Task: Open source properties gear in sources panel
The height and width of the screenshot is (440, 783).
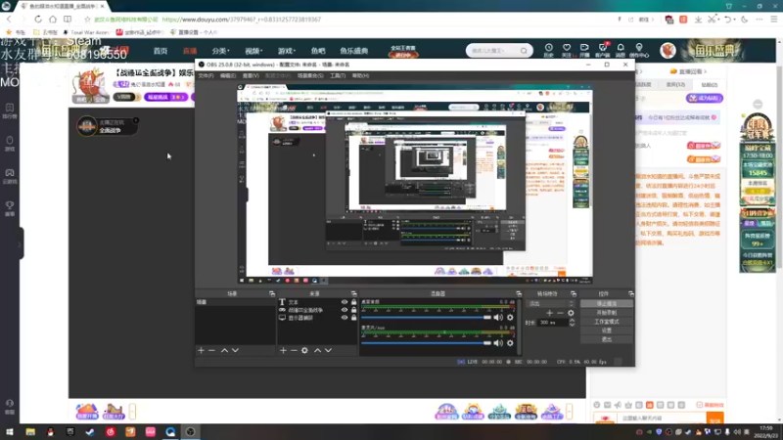Action: pos(304,351)
